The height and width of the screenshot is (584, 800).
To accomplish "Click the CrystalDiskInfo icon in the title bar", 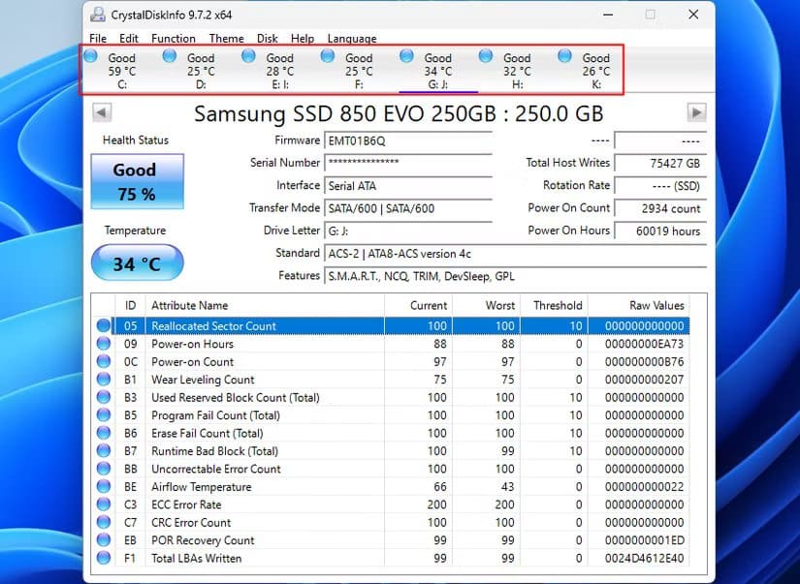I will (96, 15).
